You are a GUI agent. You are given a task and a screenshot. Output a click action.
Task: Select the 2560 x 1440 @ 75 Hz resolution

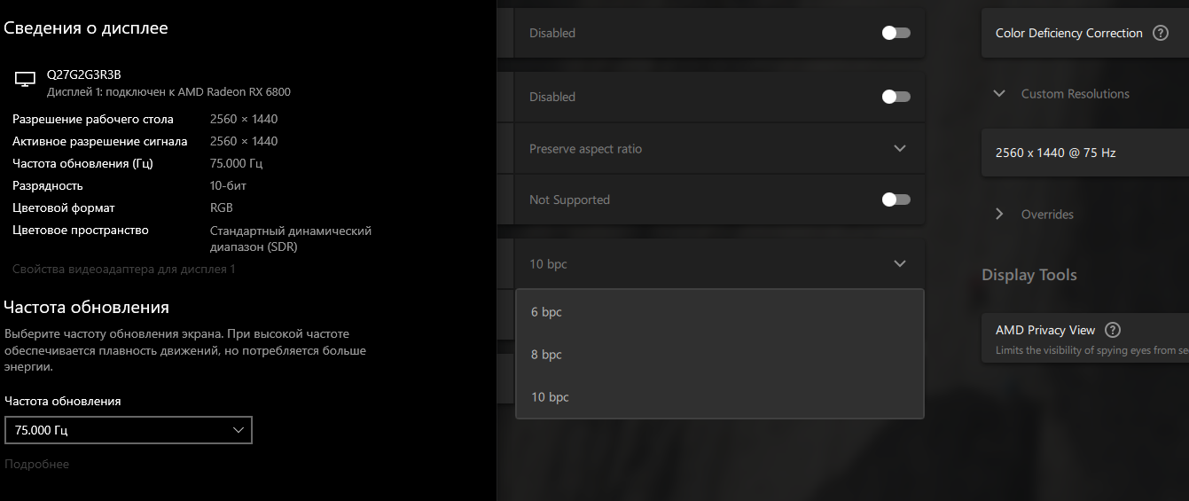(1055, 153)
